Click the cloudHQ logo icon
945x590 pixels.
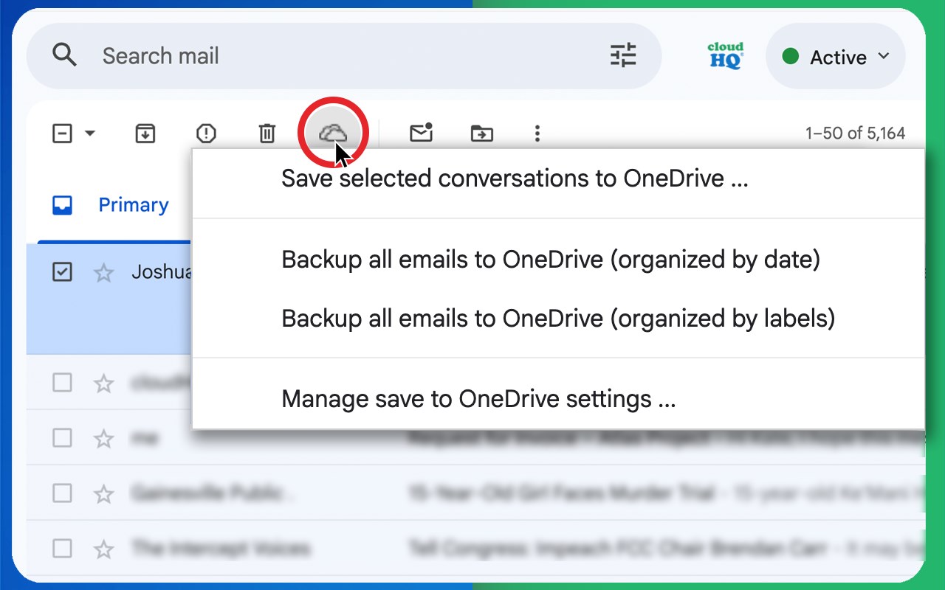click(725, 56)
